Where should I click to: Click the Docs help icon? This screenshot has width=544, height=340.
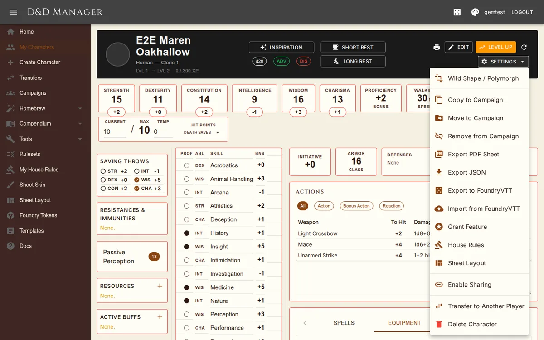[10, 246]
